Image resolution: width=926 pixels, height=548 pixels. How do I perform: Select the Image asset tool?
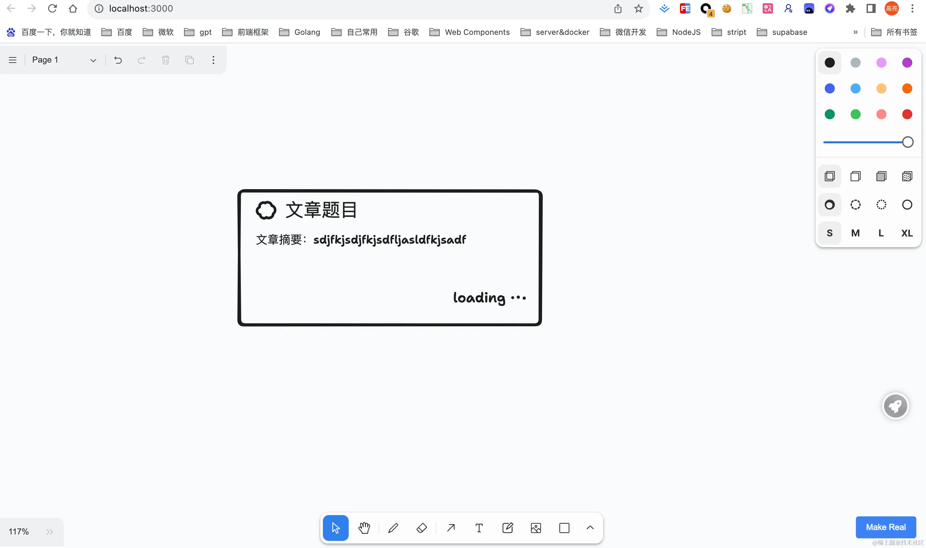pos(536,528)
